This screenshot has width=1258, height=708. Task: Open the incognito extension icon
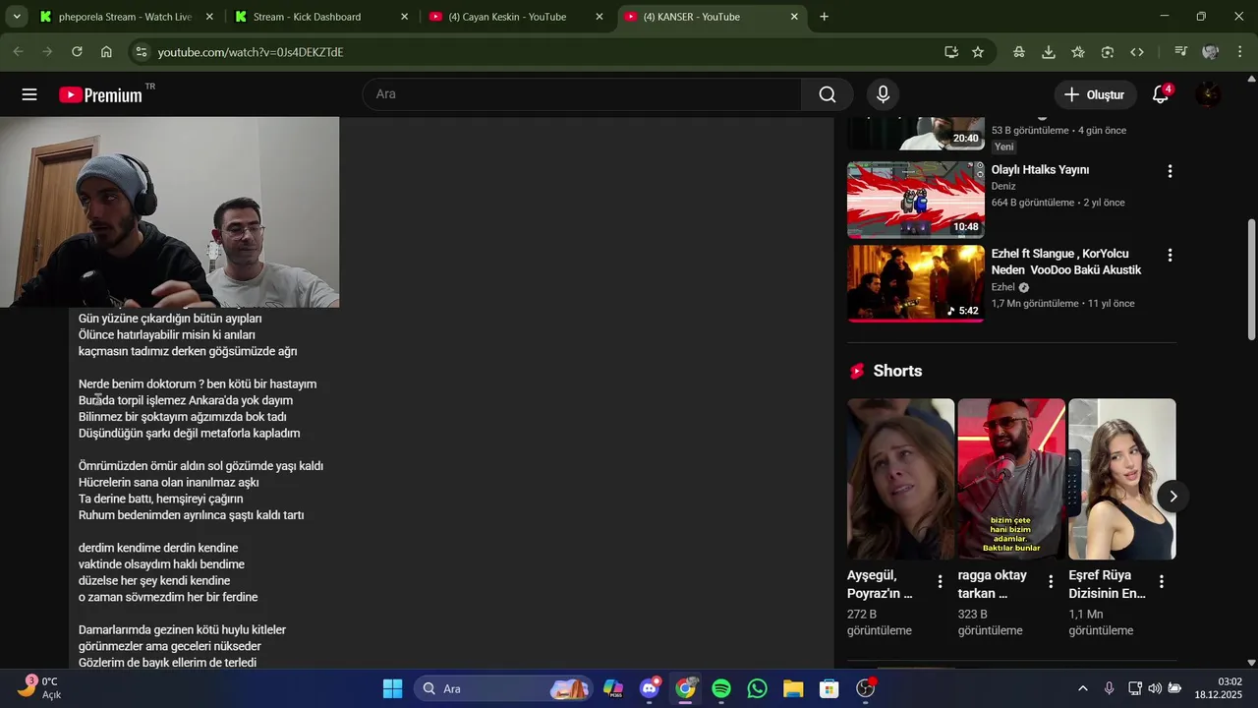(x=1019, y=52)
